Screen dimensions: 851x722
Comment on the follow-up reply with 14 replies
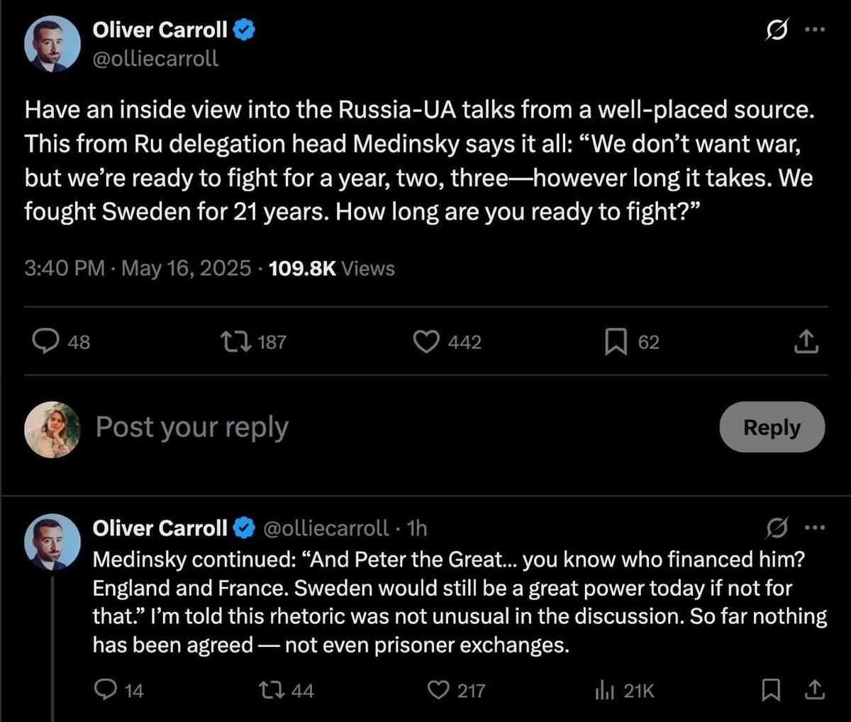point(106,690)
